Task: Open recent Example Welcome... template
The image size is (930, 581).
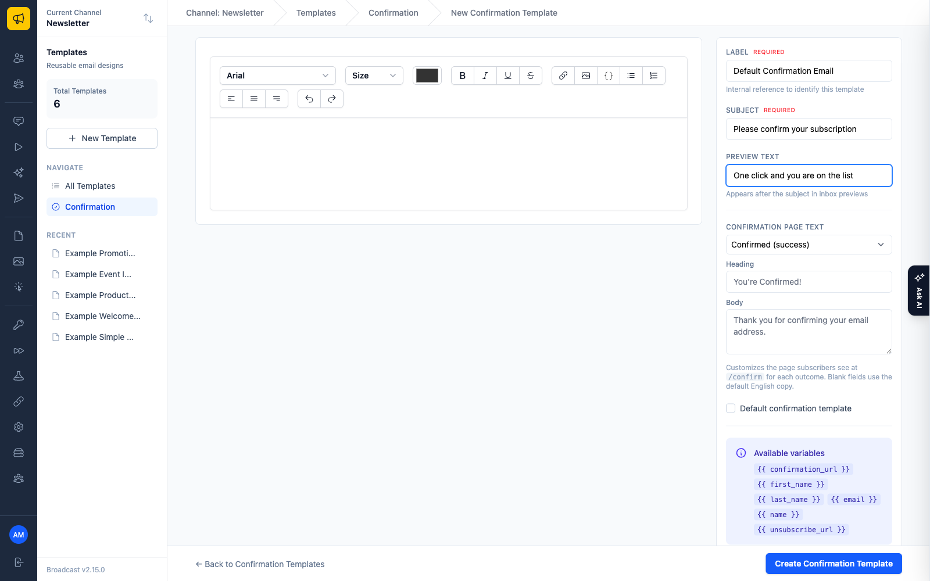Action: (102, 316)
